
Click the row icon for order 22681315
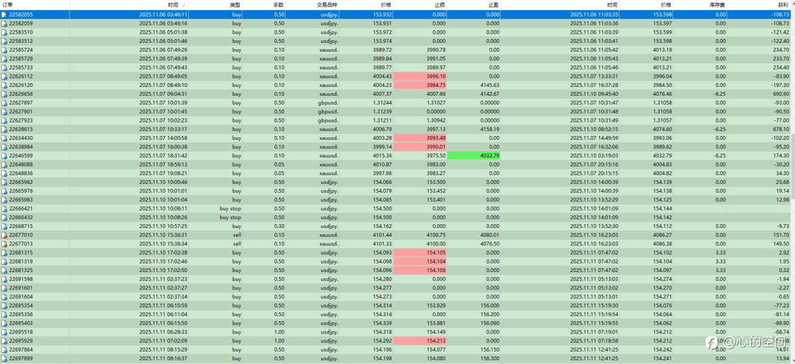click(x=4, y=253)
